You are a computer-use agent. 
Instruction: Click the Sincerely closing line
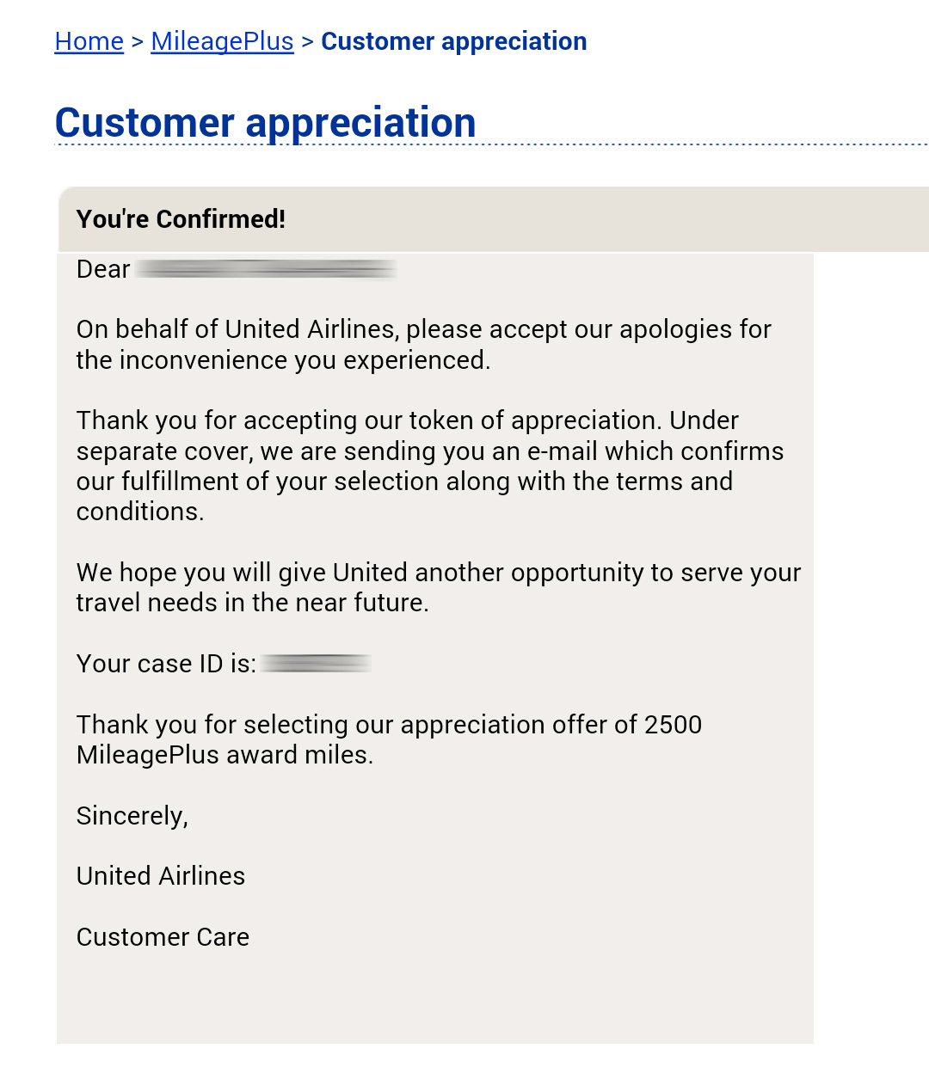point(132,816)
